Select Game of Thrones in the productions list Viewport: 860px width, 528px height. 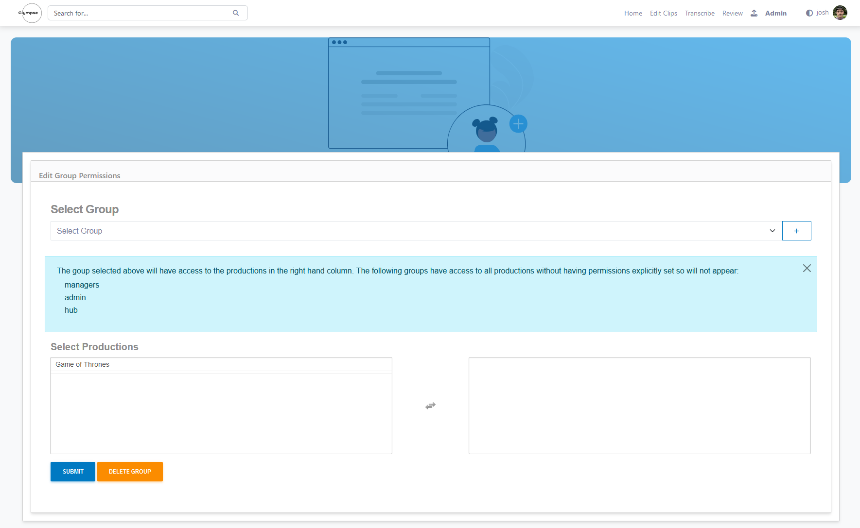pyautogui.click(x=82, y=364)
